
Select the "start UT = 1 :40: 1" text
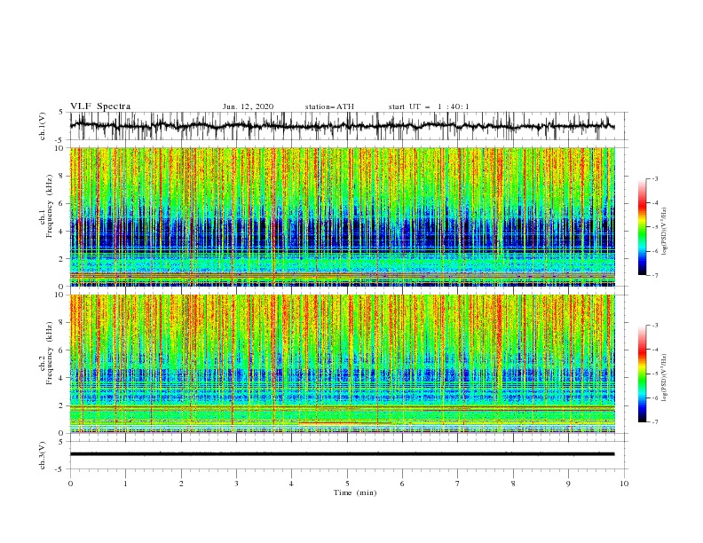(x=429, y=106)
